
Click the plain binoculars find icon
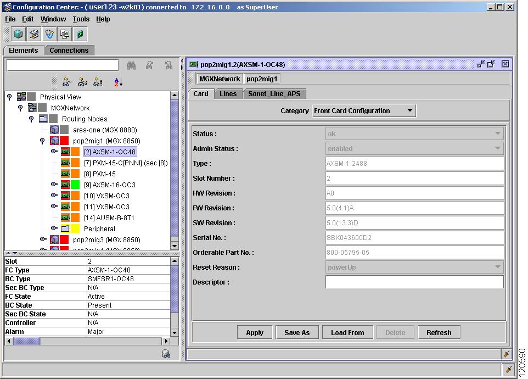(x=131, y=65)
